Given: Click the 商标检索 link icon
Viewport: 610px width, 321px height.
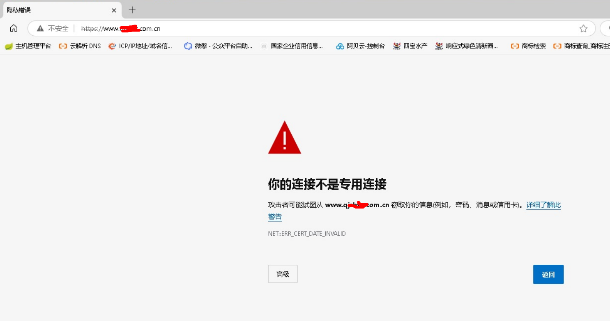Looking at the screenshot, I should [515, 46].
